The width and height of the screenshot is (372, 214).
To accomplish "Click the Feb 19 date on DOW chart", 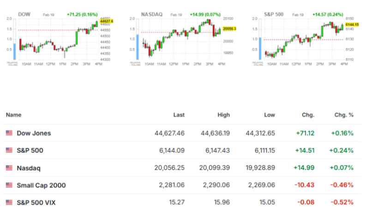I will coord(48,15).
